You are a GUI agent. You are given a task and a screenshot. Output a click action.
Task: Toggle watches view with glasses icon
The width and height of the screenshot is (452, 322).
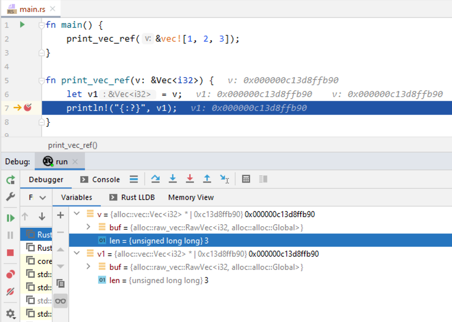tap(60, 300)
